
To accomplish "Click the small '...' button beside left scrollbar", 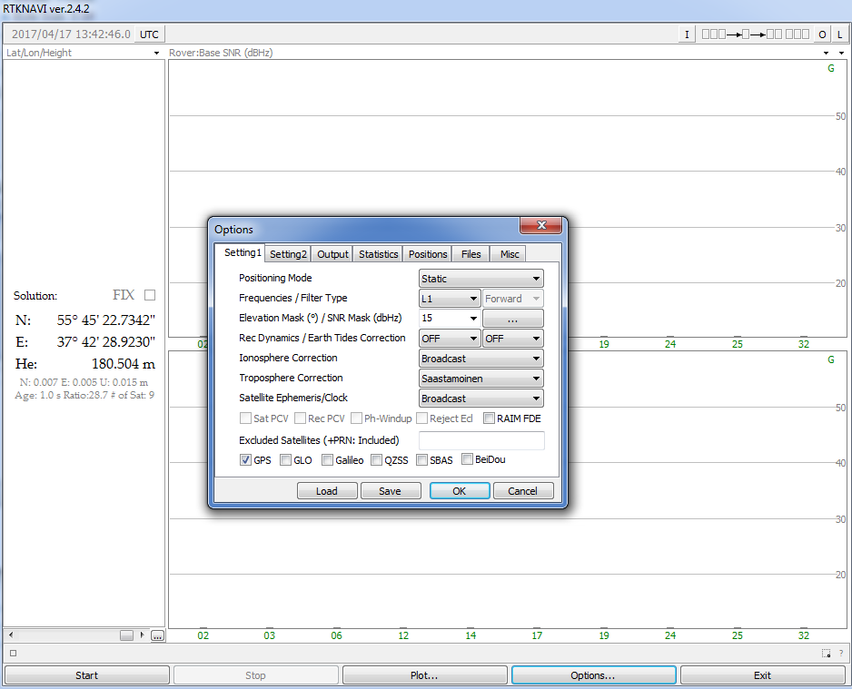I will point(157,635).
